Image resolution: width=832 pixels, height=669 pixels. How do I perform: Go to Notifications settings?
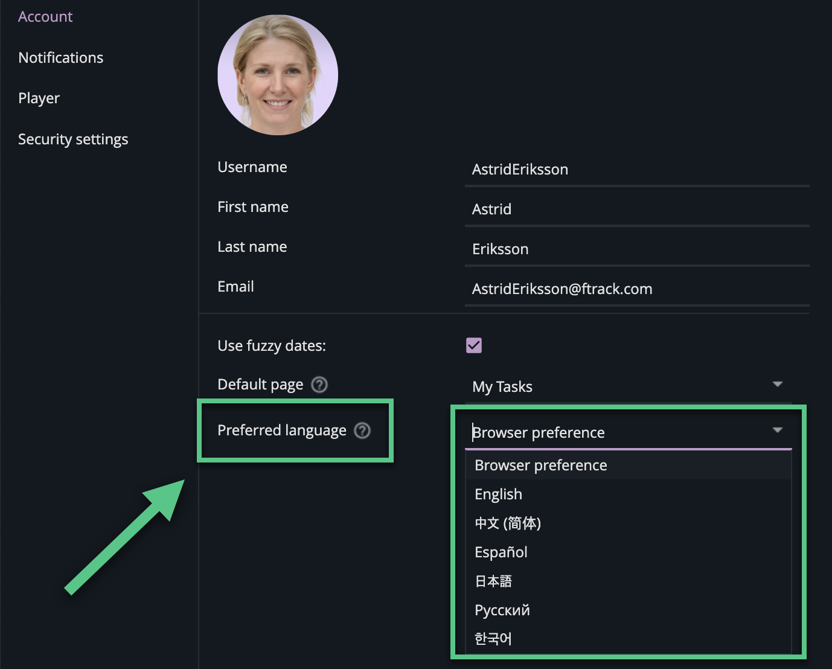pyautogui.click(x=61, y=58)
